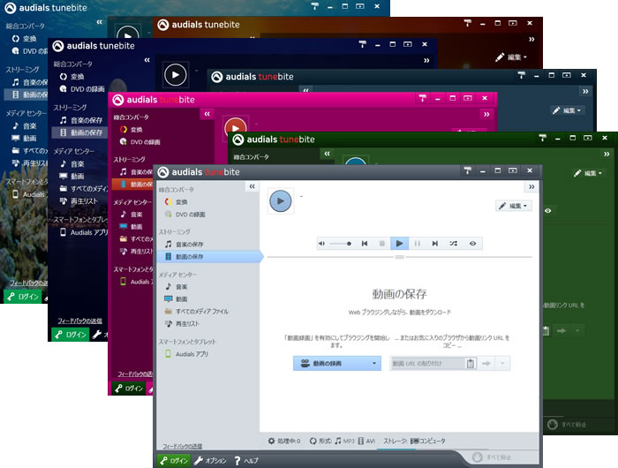
Task: Click green ログイン button in magenta window
Action: click(129, 389)
